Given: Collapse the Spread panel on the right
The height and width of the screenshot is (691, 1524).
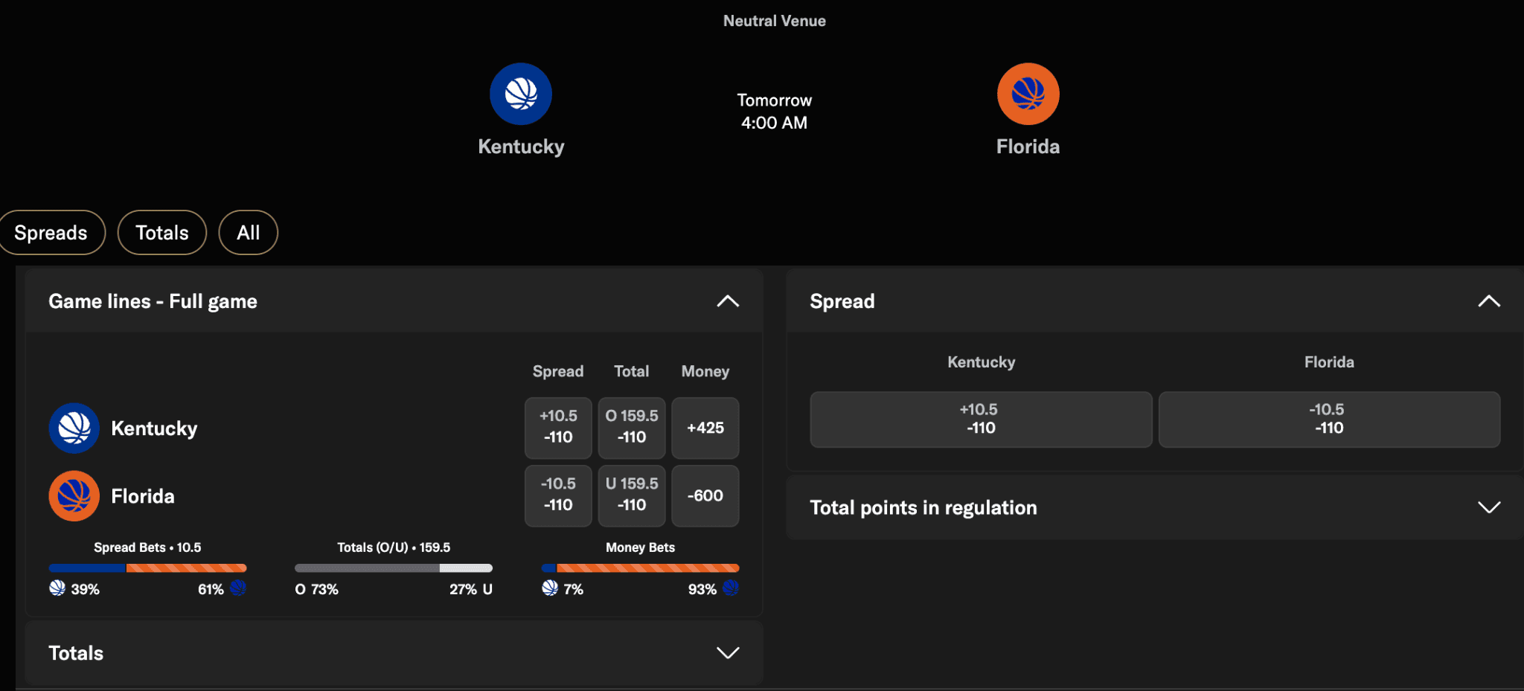Looking at the screenshot, I should [1489, 301].
